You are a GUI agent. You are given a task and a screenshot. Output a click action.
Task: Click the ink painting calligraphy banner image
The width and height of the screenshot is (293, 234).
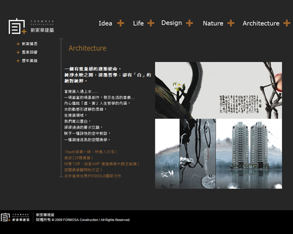pos(219,90)
